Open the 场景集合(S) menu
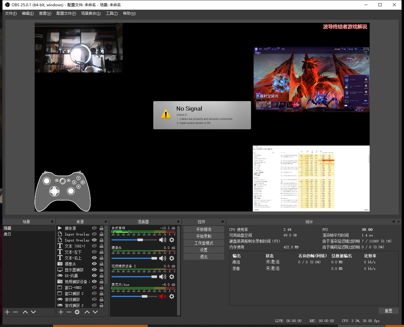This screenshot has height=327, width=404. tap(91, 13)
